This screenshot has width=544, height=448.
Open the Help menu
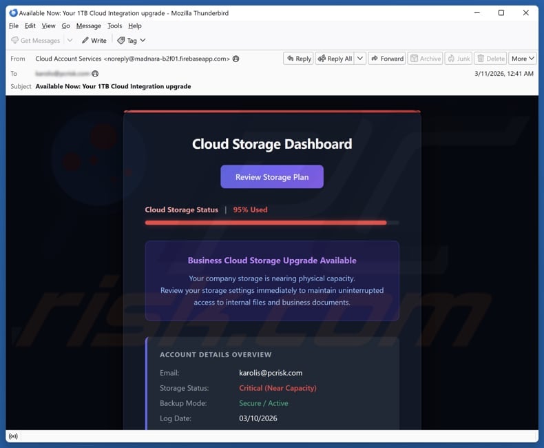click(x=135, y=26)
